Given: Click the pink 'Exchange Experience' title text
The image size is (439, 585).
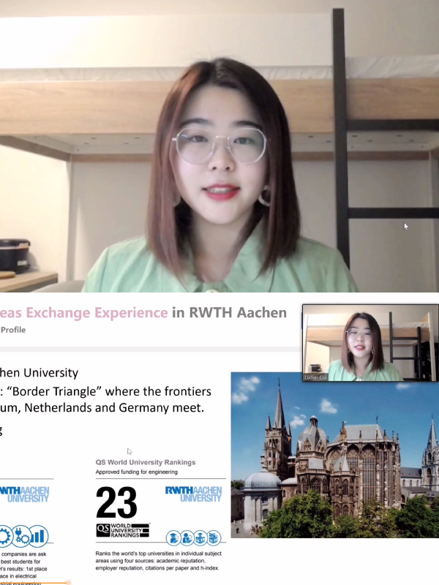Looking at the screenshot, I should pos(97,313).
